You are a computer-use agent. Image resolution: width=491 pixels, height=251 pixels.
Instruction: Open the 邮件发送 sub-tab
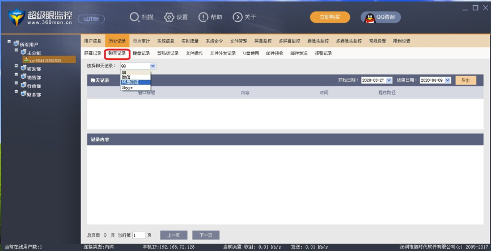299,53
